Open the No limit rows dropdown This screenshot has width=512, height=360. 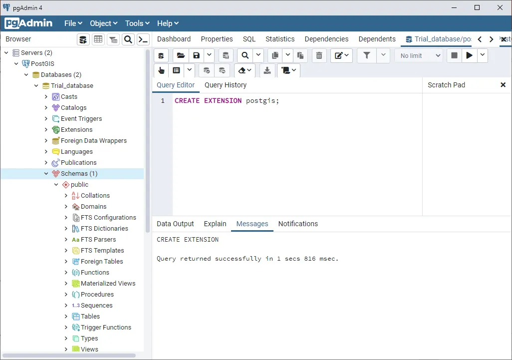420,55
